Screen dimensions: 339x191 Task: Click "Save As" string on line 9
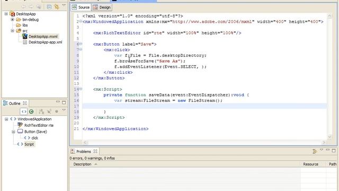pos(168,61)
